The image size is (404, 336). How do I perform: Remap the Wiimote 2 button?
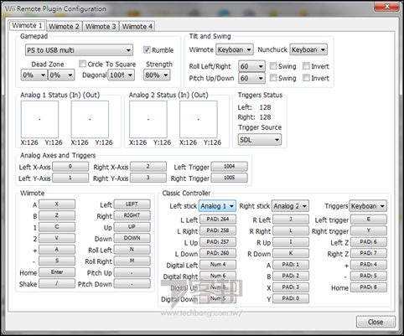click(57, 238)
